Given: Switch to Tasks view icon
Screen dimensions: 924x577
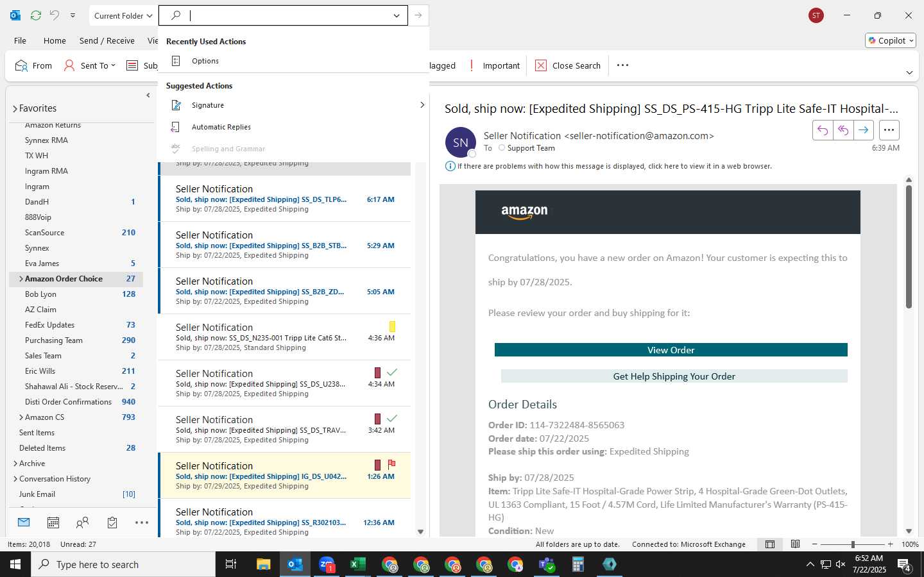Looking at the screenshot, I should [112, 523].
